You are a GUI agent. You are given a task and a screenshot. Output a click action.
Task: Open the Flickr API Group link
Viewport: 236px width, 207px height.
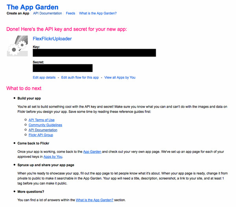[41, 135]
